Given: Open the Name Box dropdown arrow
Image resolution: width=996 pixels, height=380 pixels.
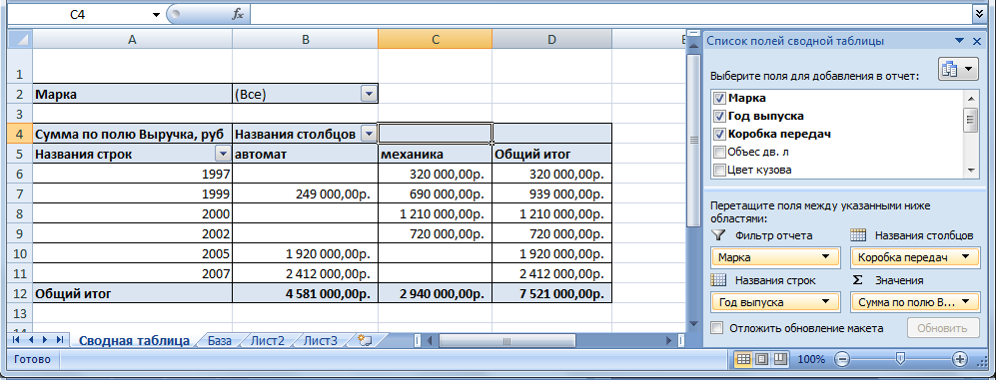Looking at the screenshot, I should (x=156, y=15).
